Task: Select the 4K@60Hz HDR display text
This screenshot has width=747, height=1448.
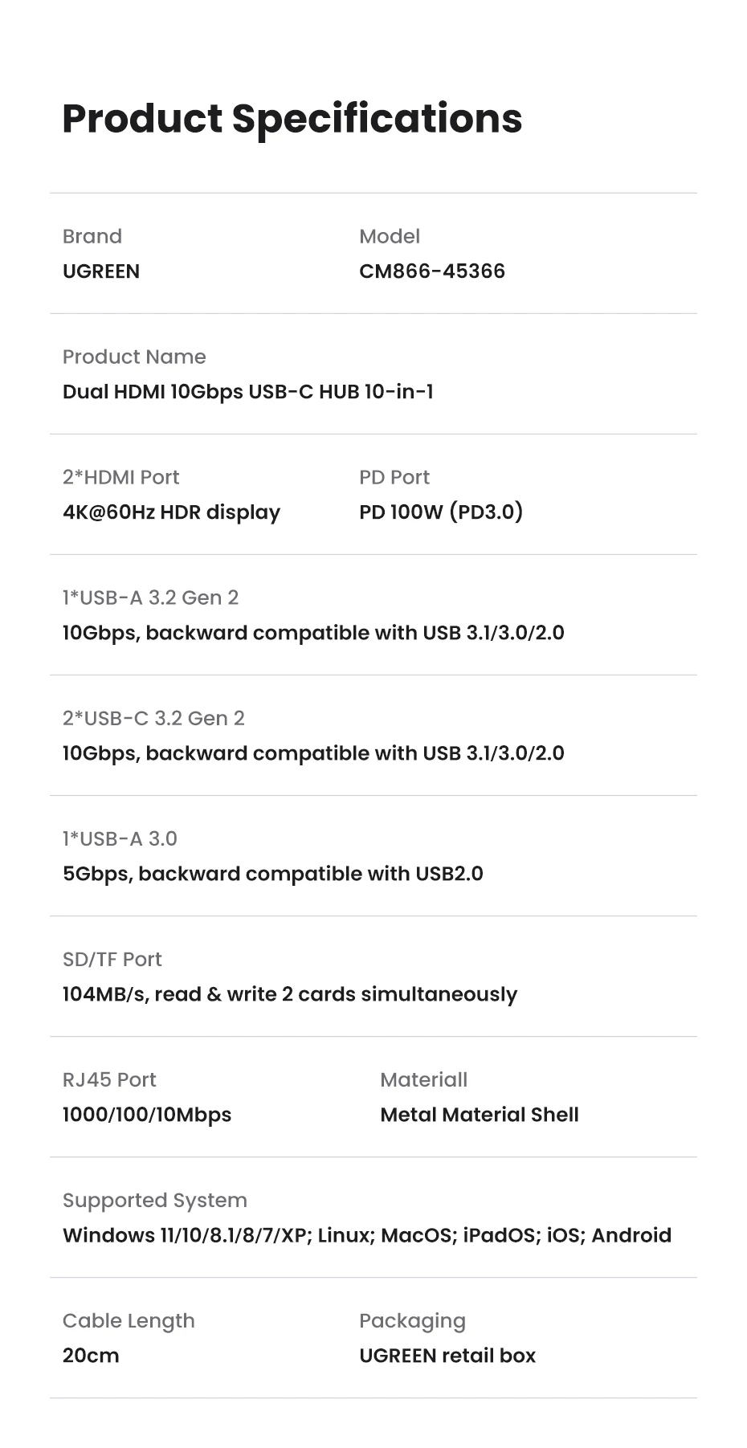Action: click(171, 512)
